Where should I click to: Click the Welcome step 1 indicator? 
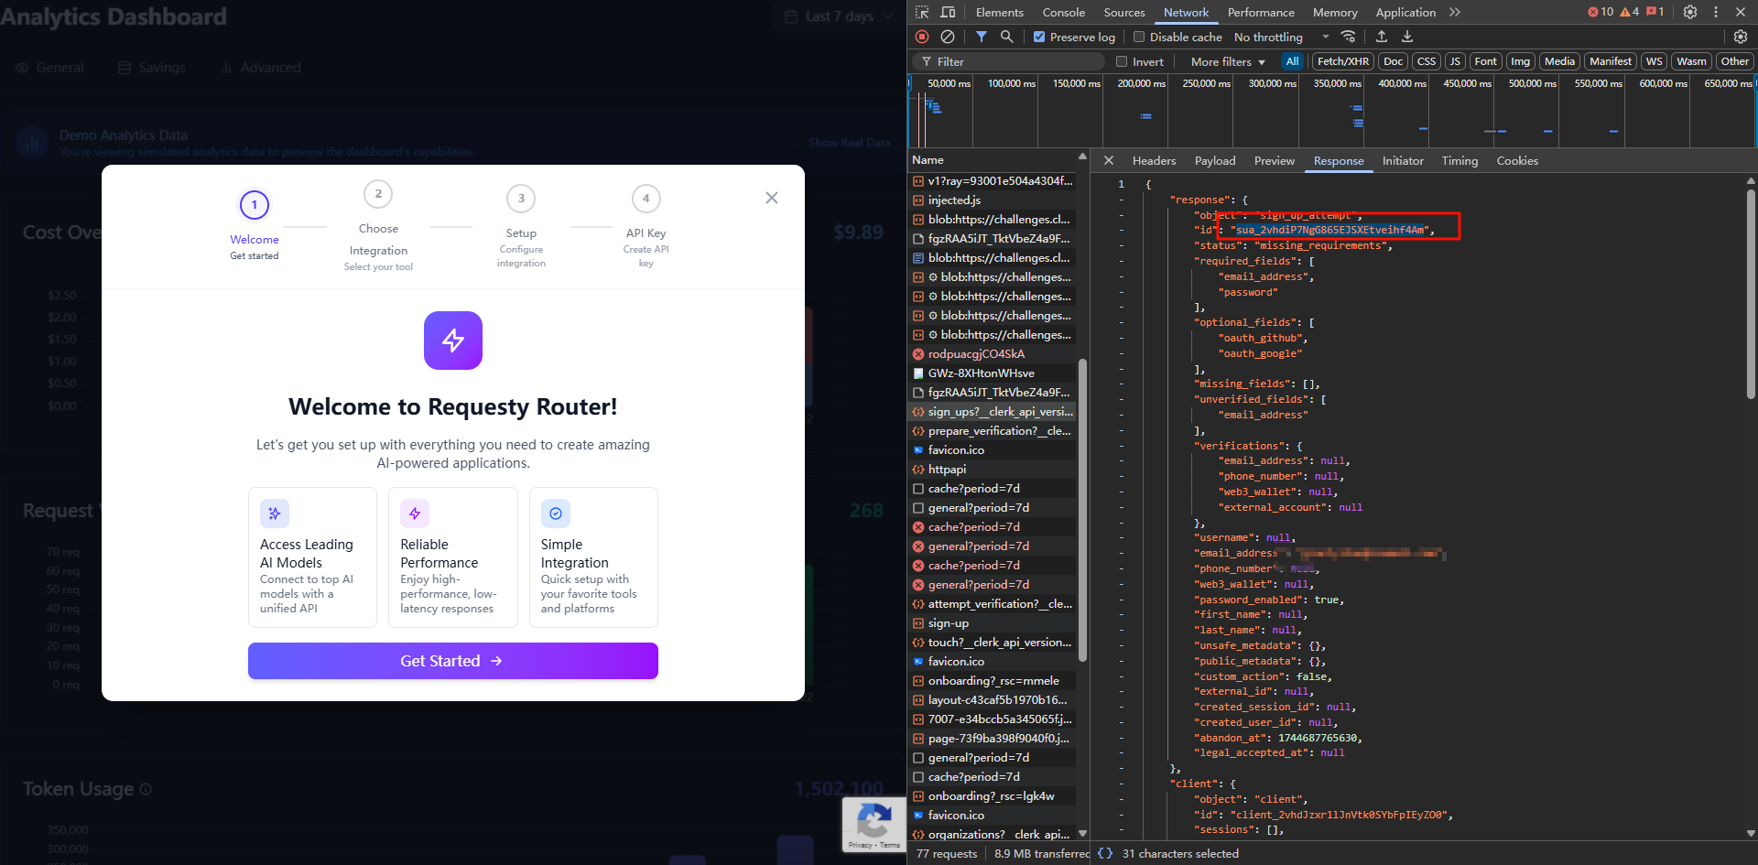pos(255,205)
